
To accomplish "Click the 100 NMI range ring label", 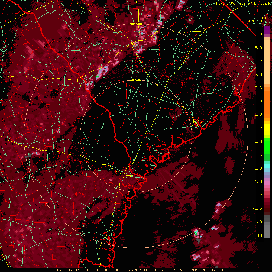I will (136, 24).
